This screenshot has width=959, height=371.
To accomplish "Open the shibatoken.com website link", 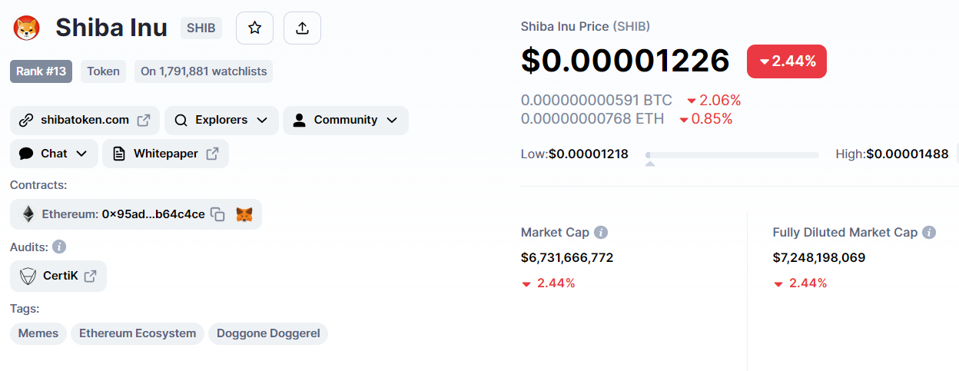I will pyautogui.click(x=85, y=121).
